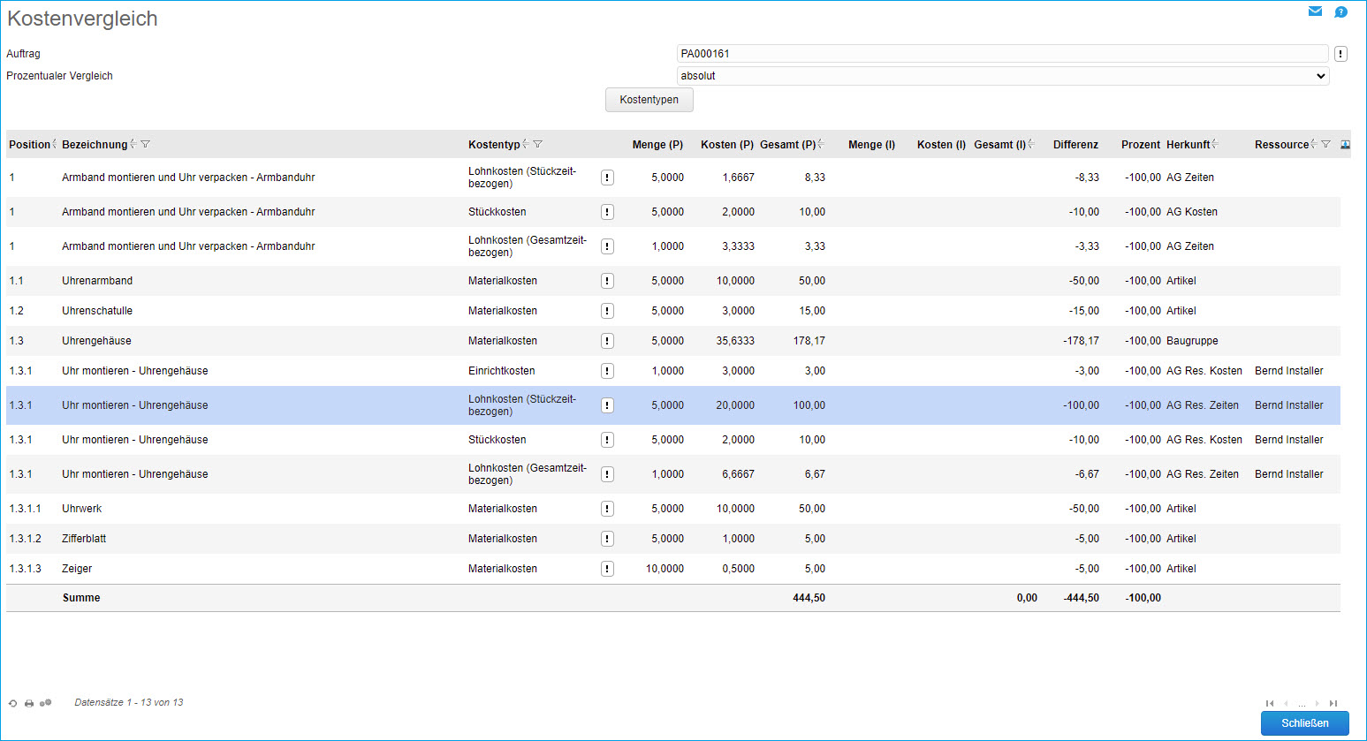Open the help question mark icon

tap(1340, 11)
